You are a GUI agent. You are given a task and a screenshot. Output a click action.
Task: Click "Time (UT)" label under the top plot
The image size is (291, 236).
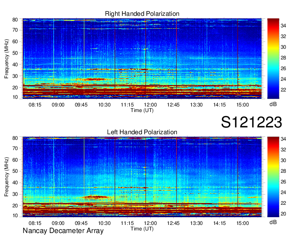(142, 110)
